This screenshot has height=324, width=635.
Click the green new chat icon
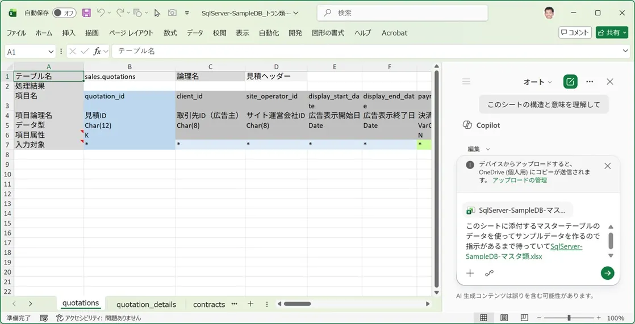pos(570,82)
